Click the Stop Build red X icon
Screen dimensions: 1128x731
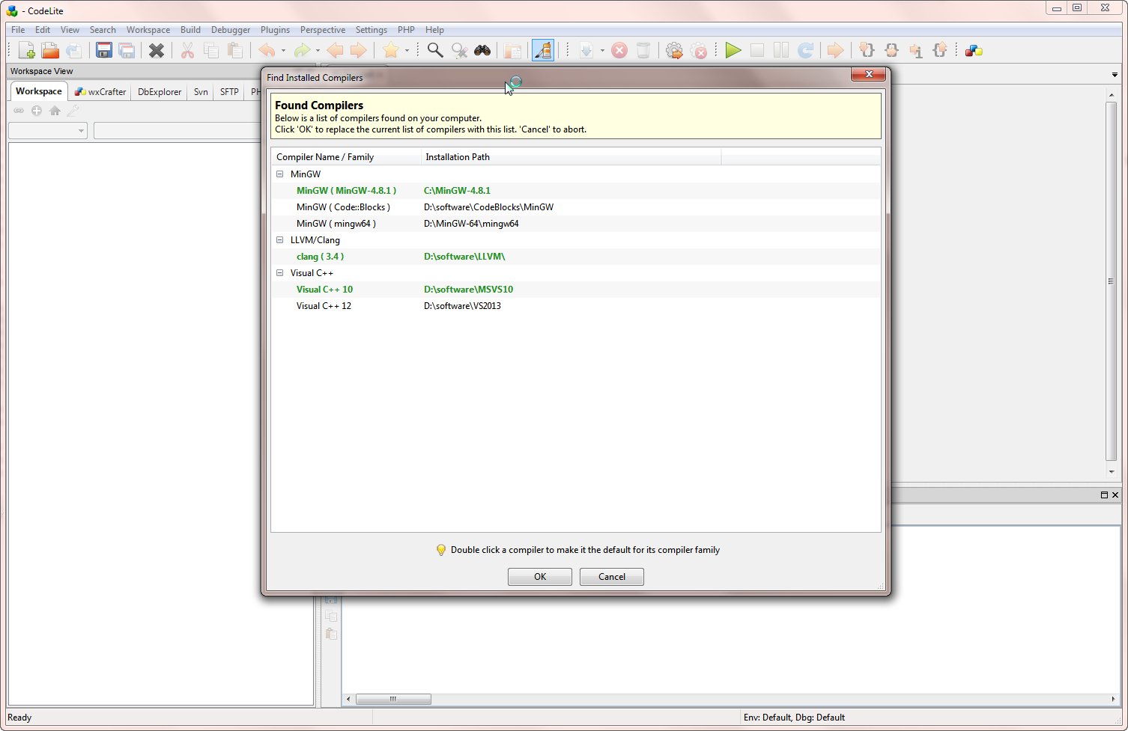(x=619, y=50)
